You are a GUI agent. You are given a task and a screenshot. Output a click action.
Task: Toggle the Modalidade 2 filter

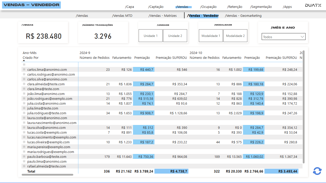(x=235, y=35)
